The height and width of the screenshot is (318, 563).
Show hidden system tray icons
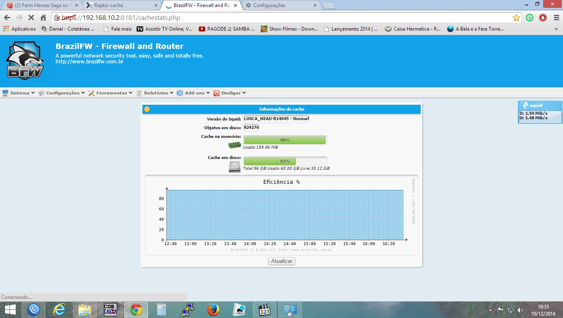click(490, 310)
